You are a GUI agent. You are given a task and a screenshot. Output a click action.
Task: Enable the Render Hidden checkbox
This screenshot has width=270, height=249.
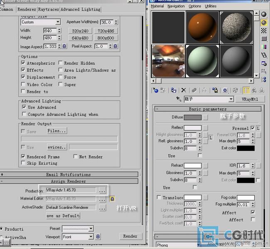tap(60, 62)
